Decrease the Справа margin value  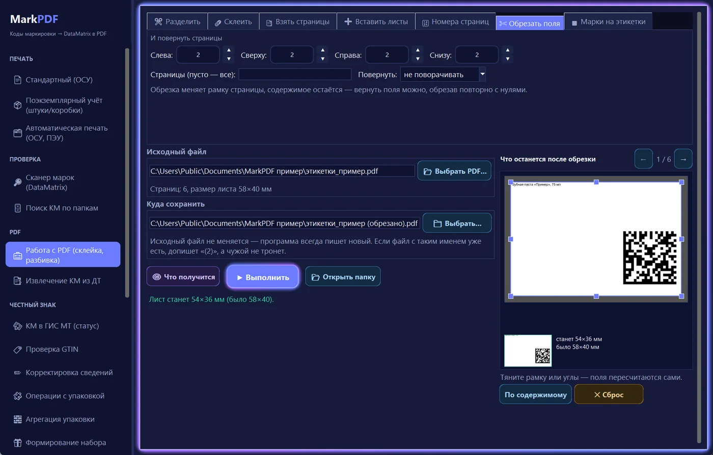point(418,59)
